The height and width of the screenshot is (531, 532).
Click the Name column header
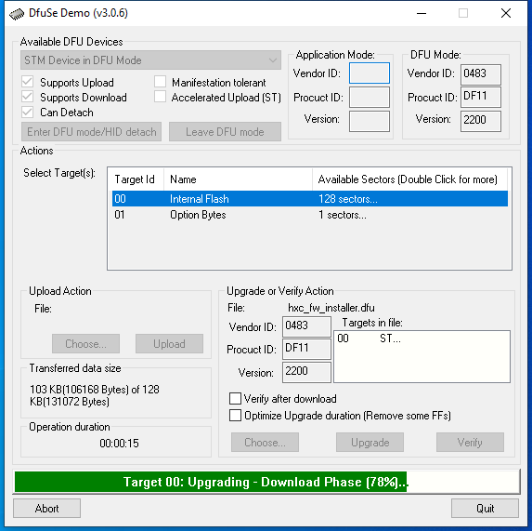(x=238, y=179)
